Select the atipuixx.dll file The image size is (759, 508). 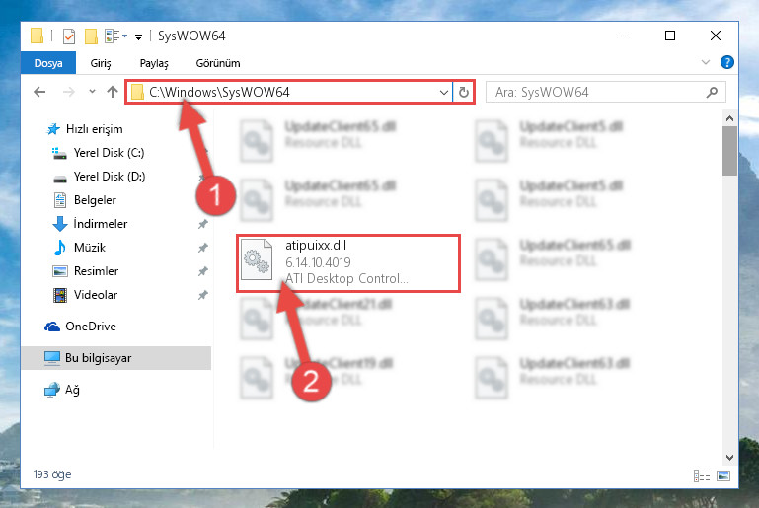coord(348,263)
